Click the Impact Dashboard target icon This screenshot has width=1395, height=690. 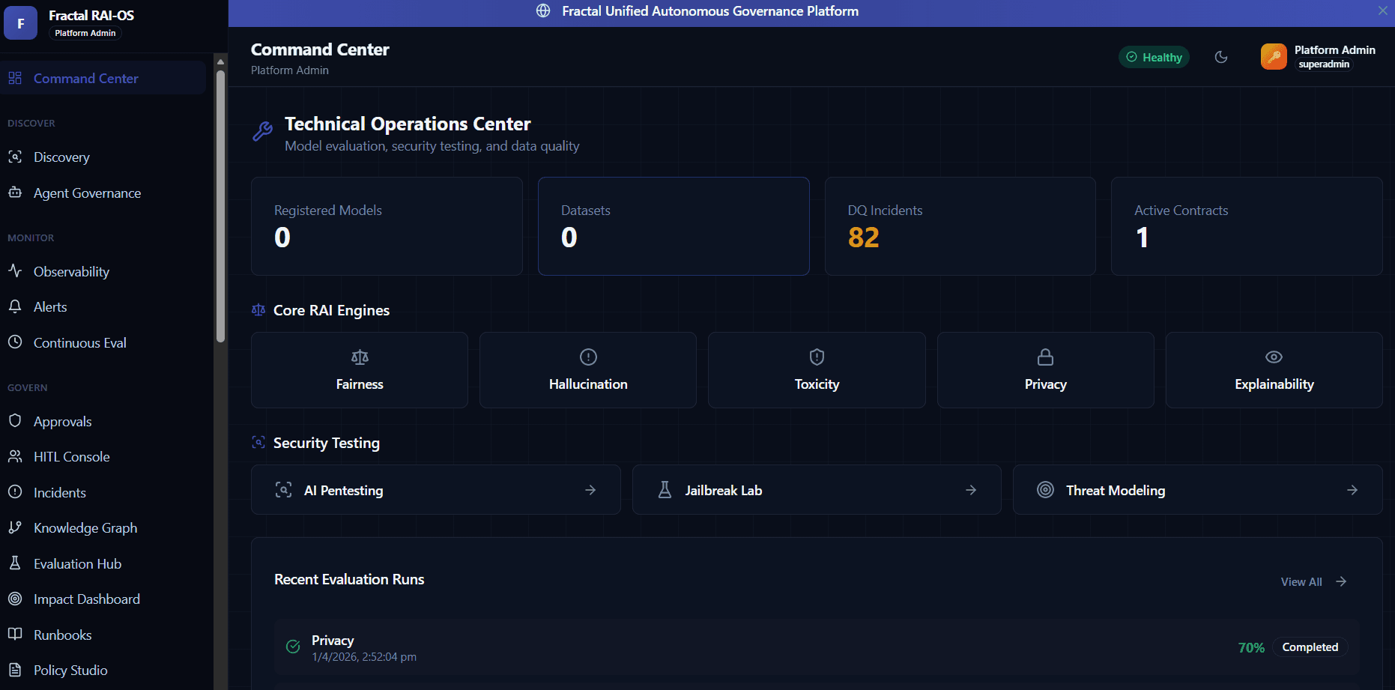pos(15,599)
